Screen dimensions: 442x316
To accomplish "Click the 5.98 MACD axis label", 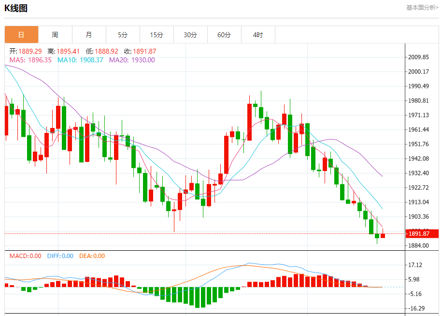I will [x=414, y=279].
